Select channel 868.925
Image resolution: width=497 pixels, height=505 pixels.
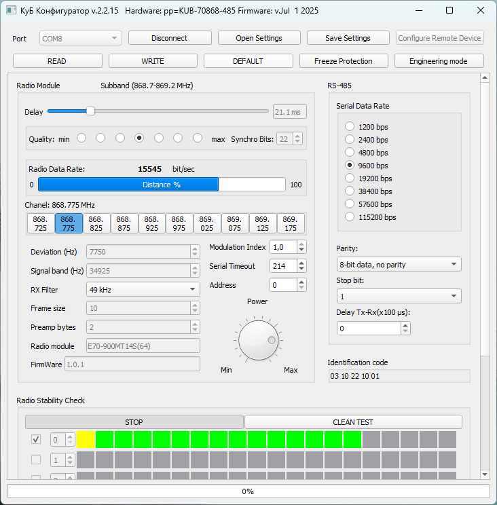(151, 223)
